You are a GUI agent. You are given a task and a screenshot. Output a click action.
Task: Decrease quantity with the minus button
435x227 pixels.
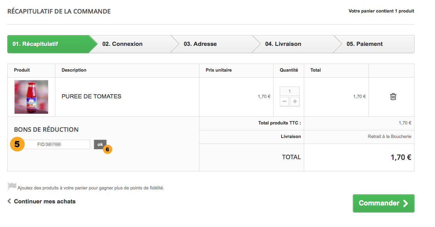[x=284, y=102]
